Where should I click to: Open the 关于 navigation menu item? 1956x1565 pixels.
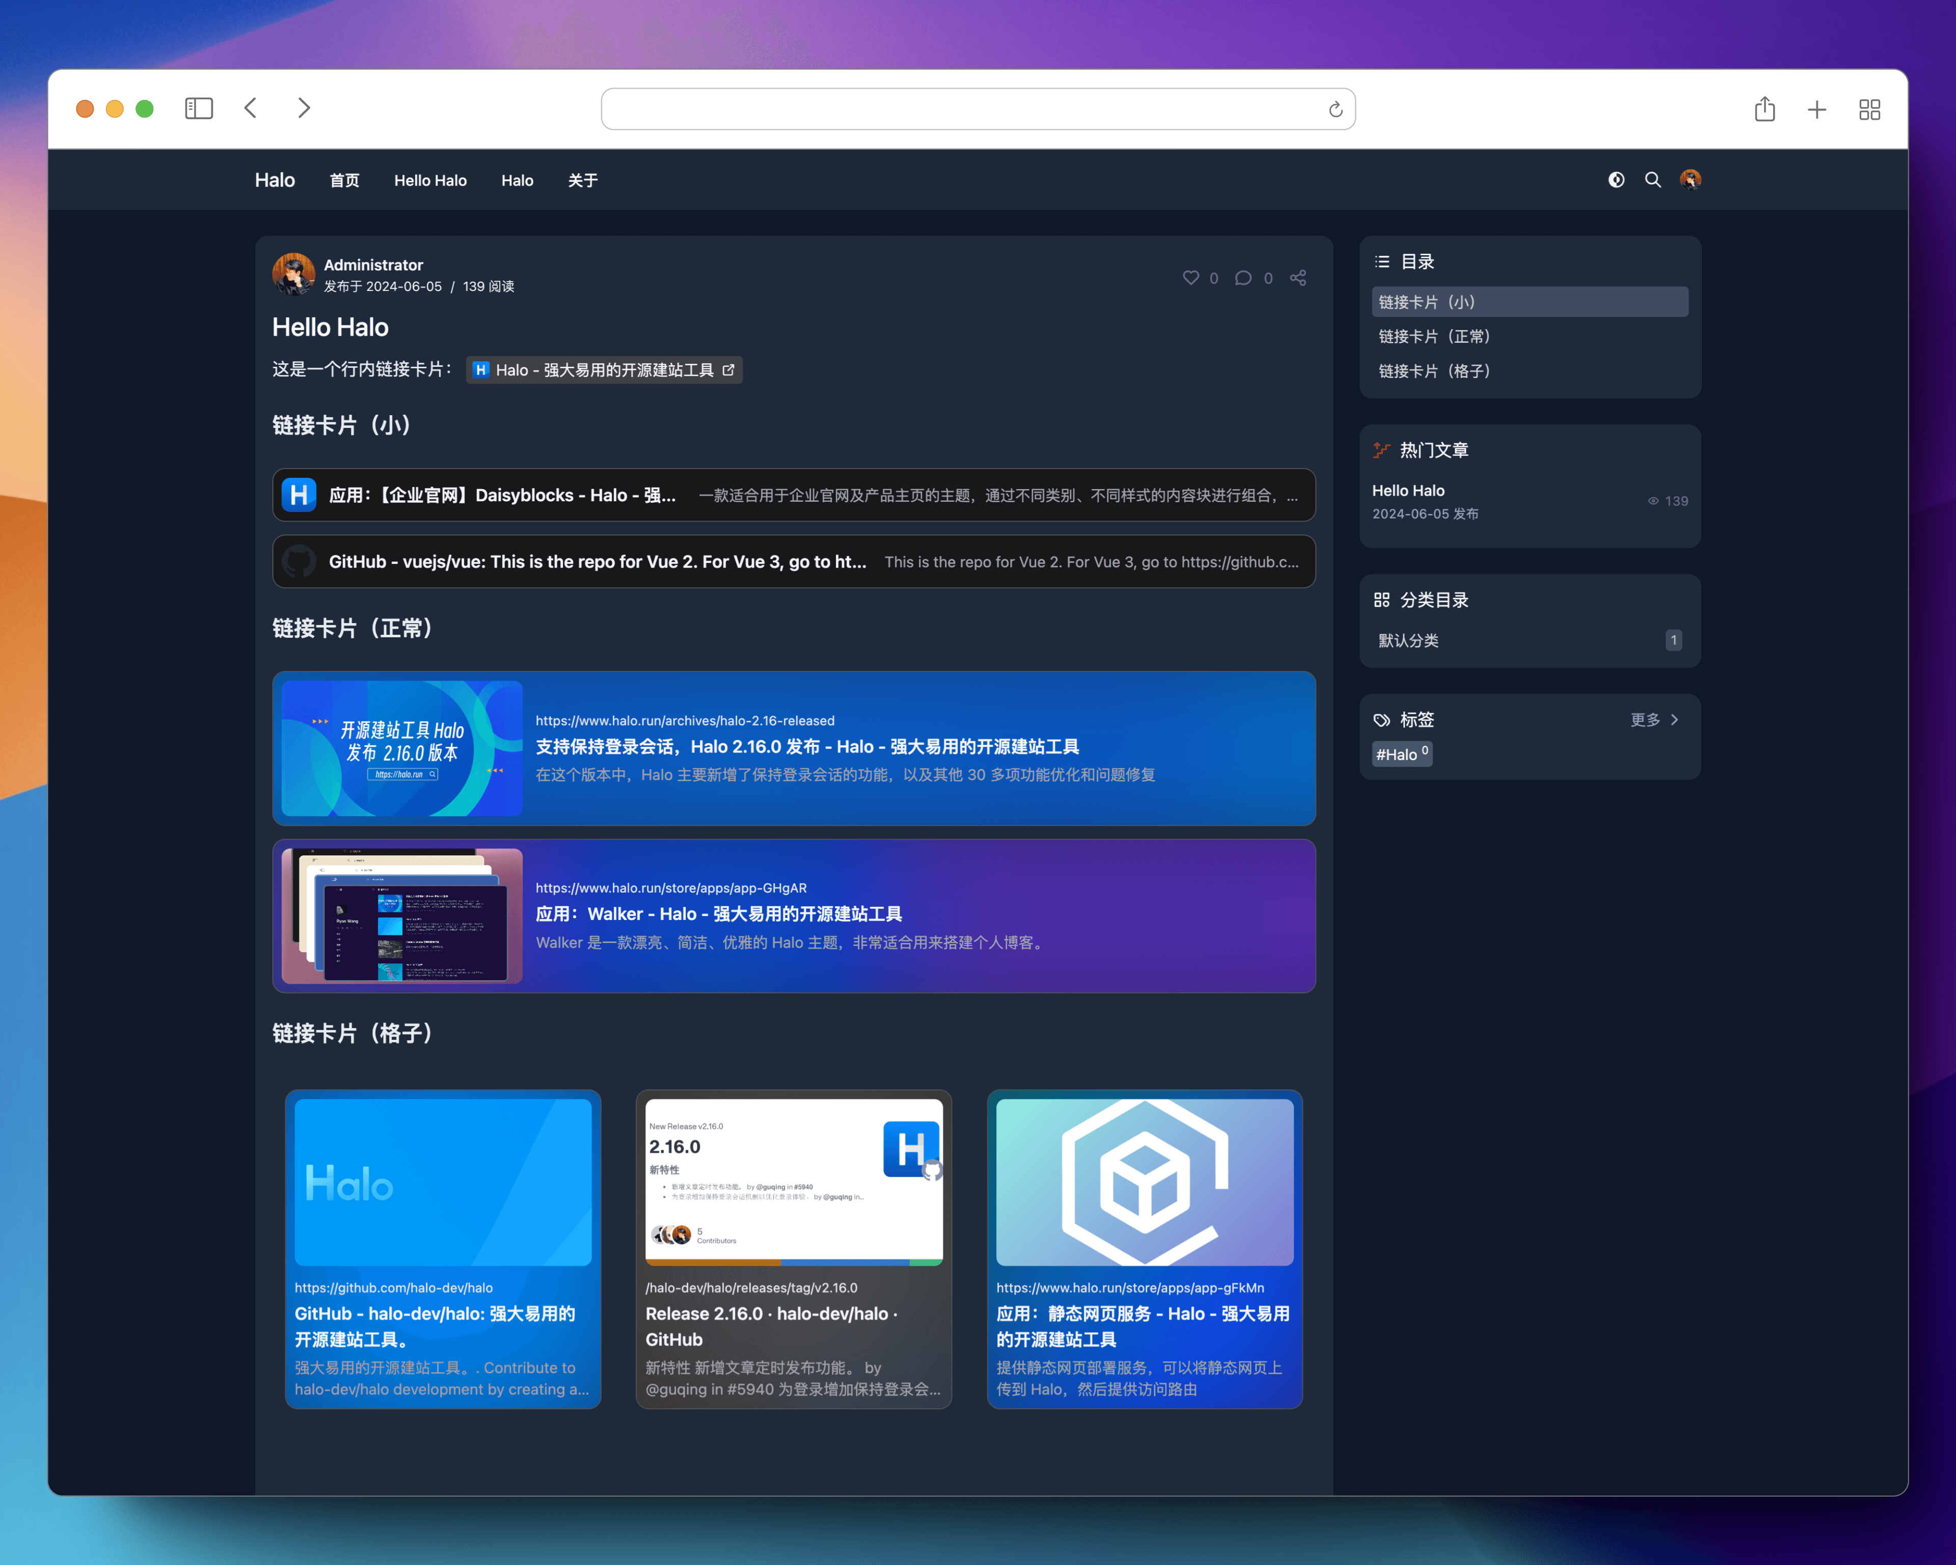[582, 180]
